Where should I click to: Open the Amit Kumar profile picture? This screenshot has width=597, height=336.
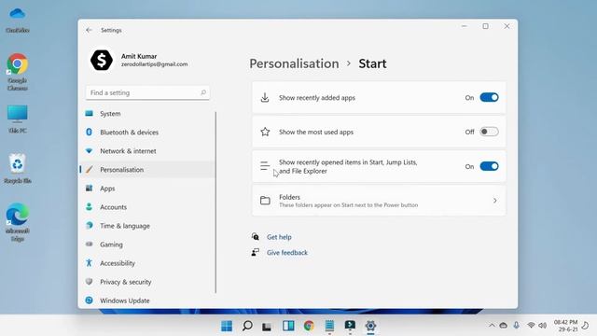(x=102, y=60)
